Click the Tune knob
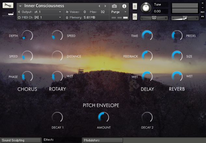Viewport: 206px width, 143px height. pyautogui.click(x=147, y=8)
